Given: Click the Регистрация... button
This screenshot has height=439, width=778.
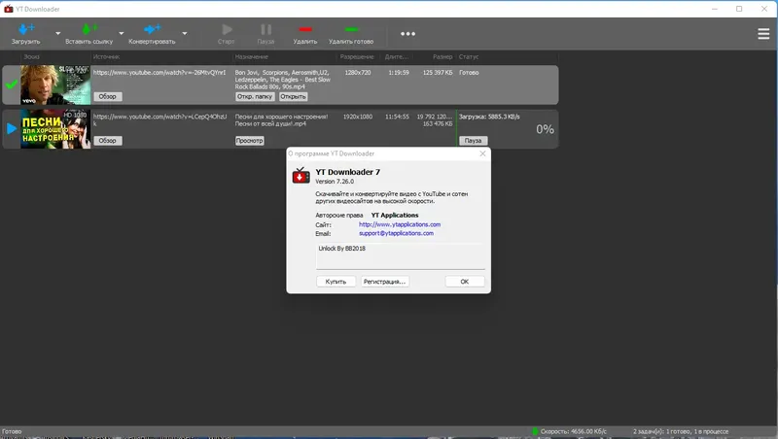Looking at the screenshot, I should click(x=384, y=282).
